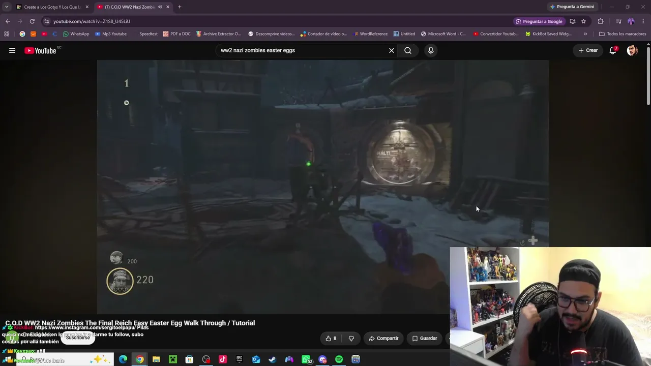Open Spotify from the taskbar

(339, 359)
